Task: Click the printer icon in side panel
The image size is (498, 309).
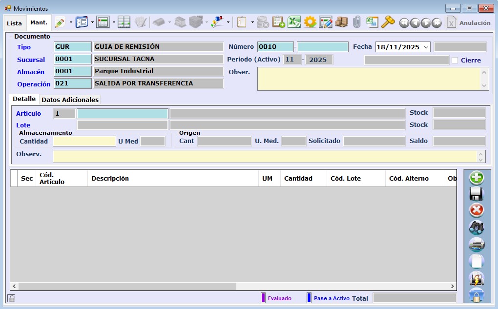Action: click(476, 244)
